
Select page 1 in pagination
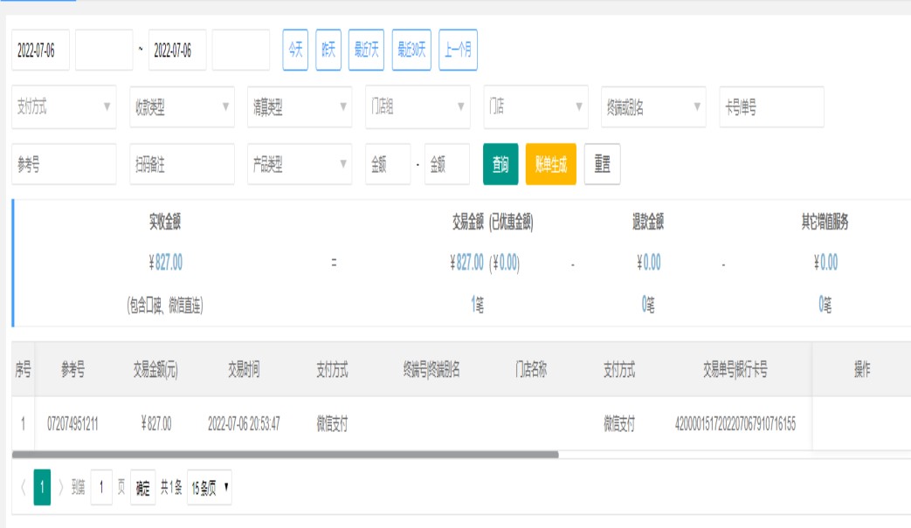(x=42, y=488)
